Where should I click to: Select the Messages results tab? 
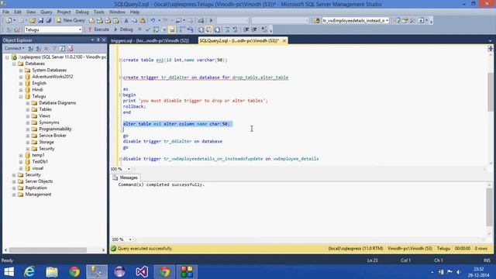coord(126,177)
